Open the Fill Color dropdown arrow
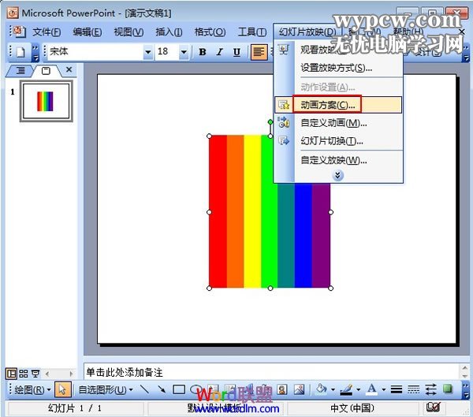 (x=333, y=389)
